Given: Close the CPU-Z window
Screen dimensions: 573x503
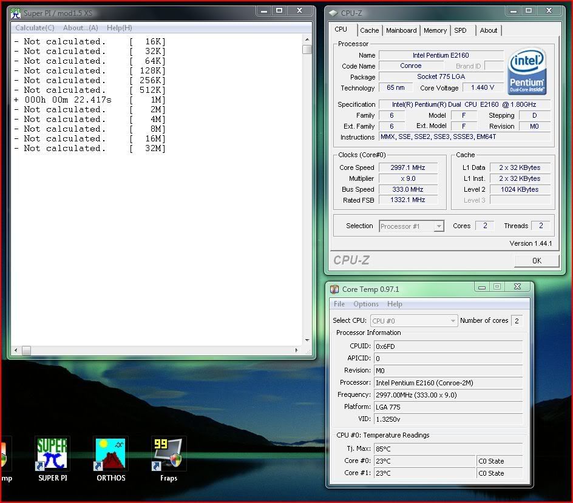Looking at the screenshot, I should point(549,11).
